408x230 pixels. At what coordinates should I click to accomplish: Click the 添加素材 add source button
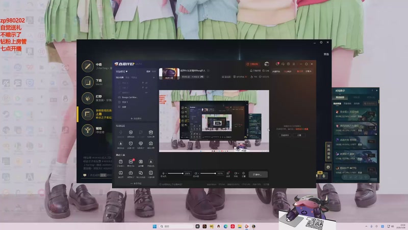coord(136,119)
